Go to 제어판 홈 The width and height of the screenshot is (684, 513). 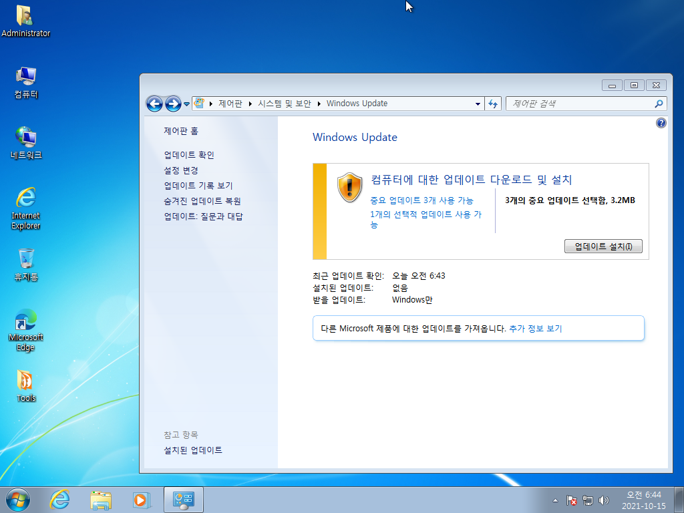pyautogui.click(x=181, y=131)
